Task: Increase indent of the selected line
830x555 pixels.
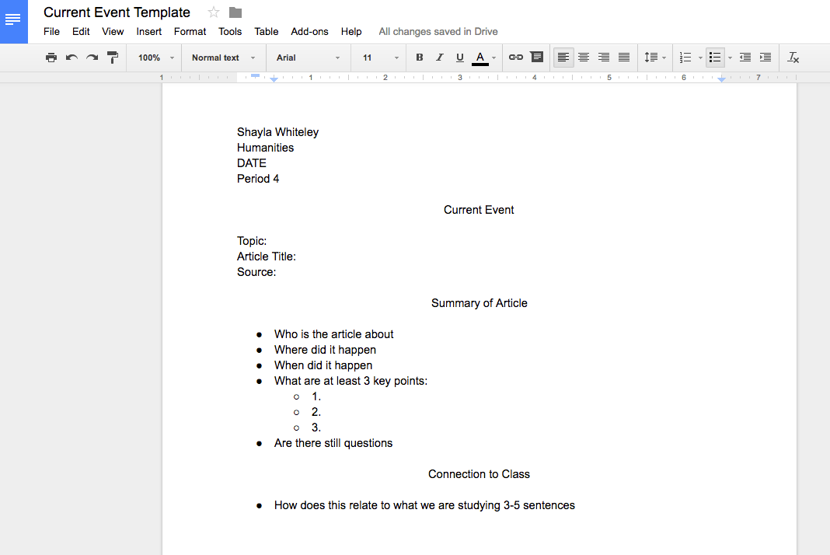Action: tap(765, 58)
